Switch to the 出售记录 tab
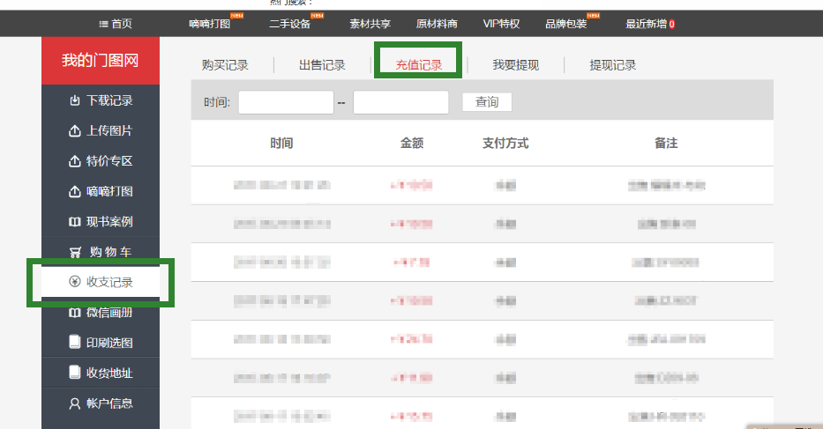 [x=322, y=65]
